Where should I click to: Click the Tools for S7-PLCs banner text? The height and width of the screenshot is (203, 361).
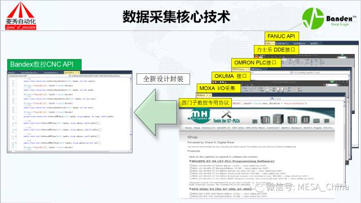227,121
